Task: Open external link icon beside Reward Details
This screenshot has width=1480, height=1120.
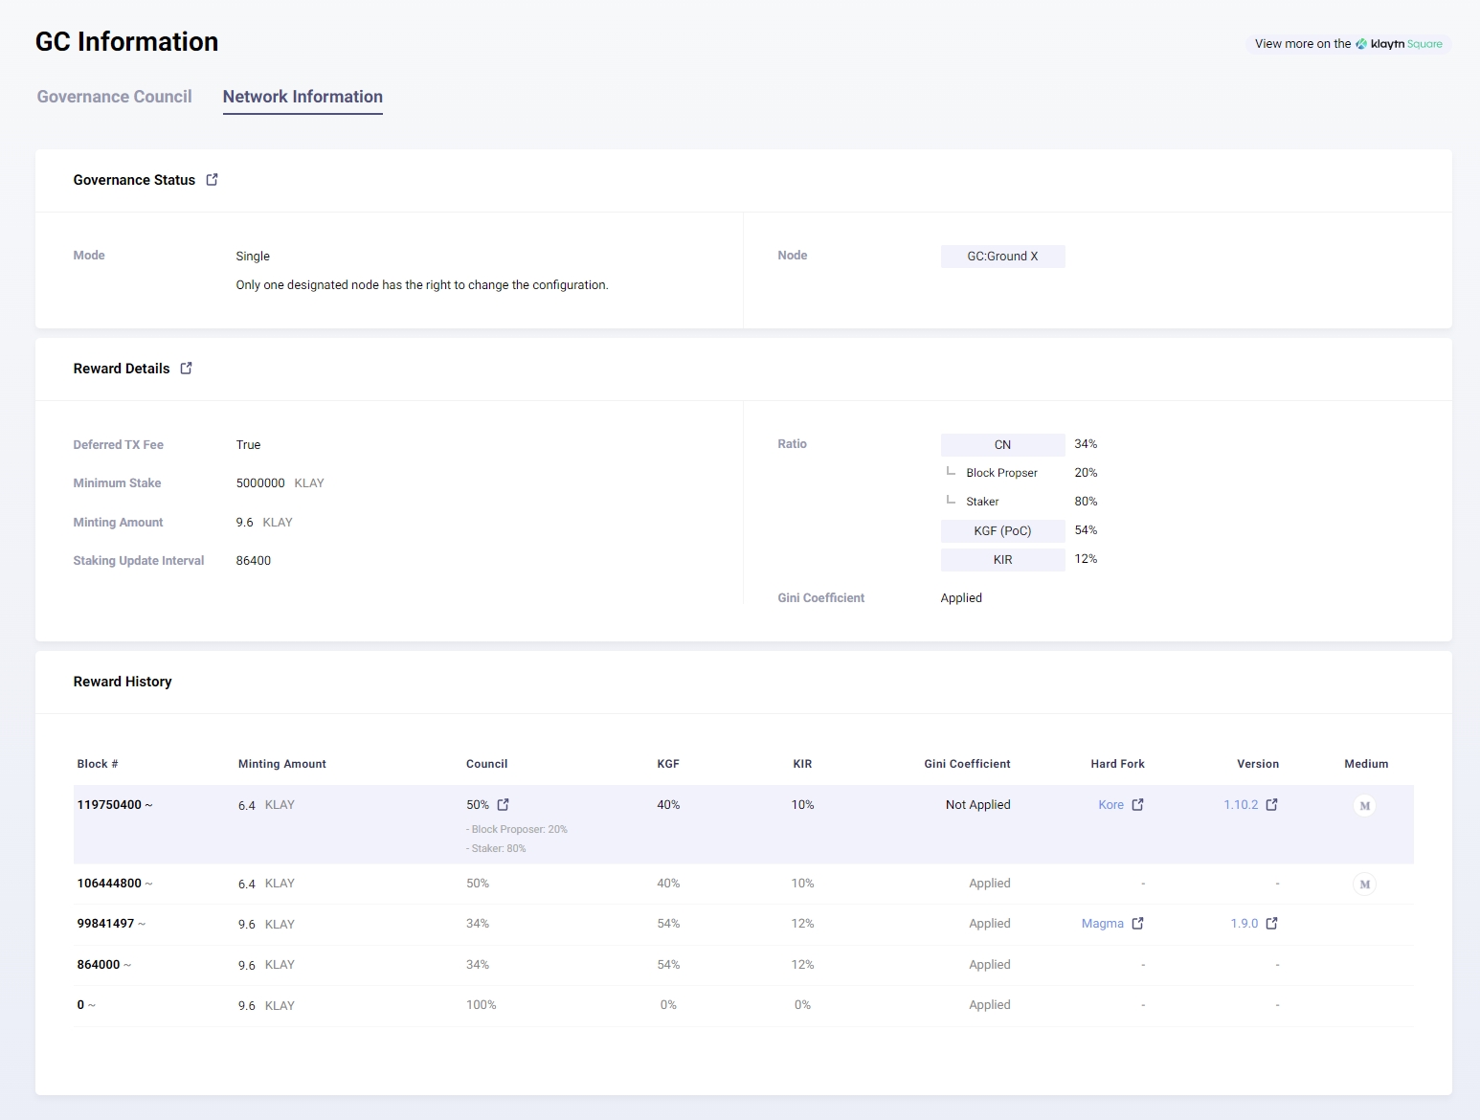Action: pyautogui.click(x=187, y=369)
